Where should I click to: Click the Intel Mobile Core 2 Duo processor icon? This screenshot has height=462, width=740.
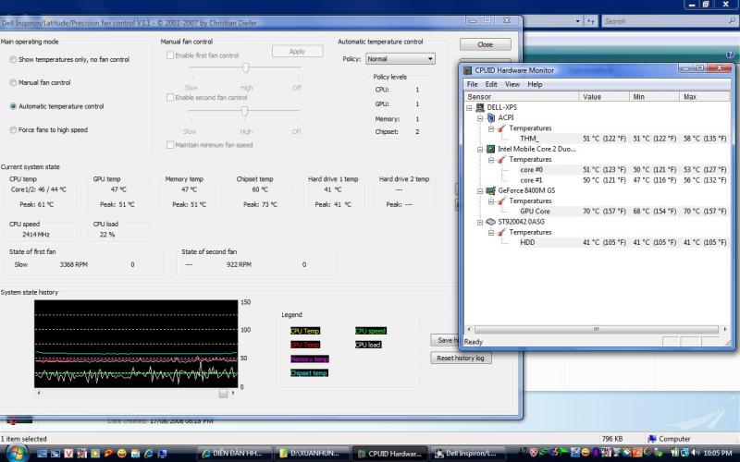click(490, 149)
